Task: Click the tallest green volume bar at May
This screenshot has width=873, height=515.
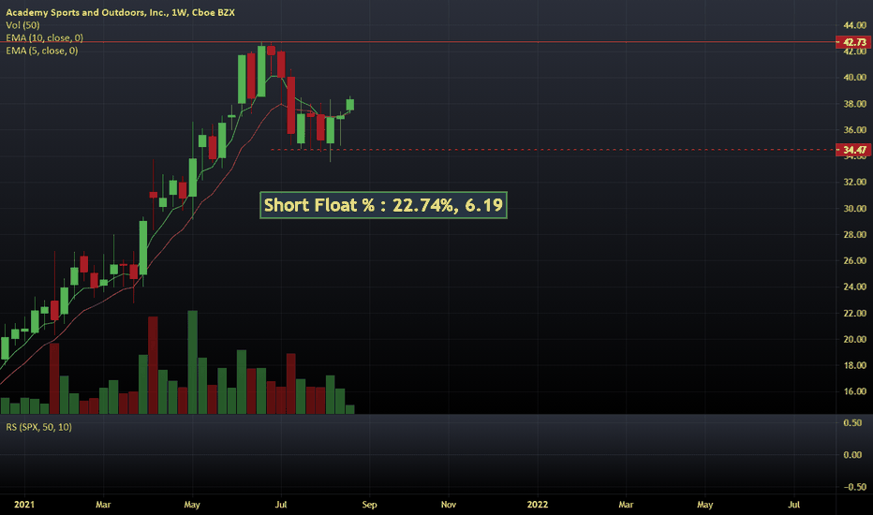Action: (193, 361)
